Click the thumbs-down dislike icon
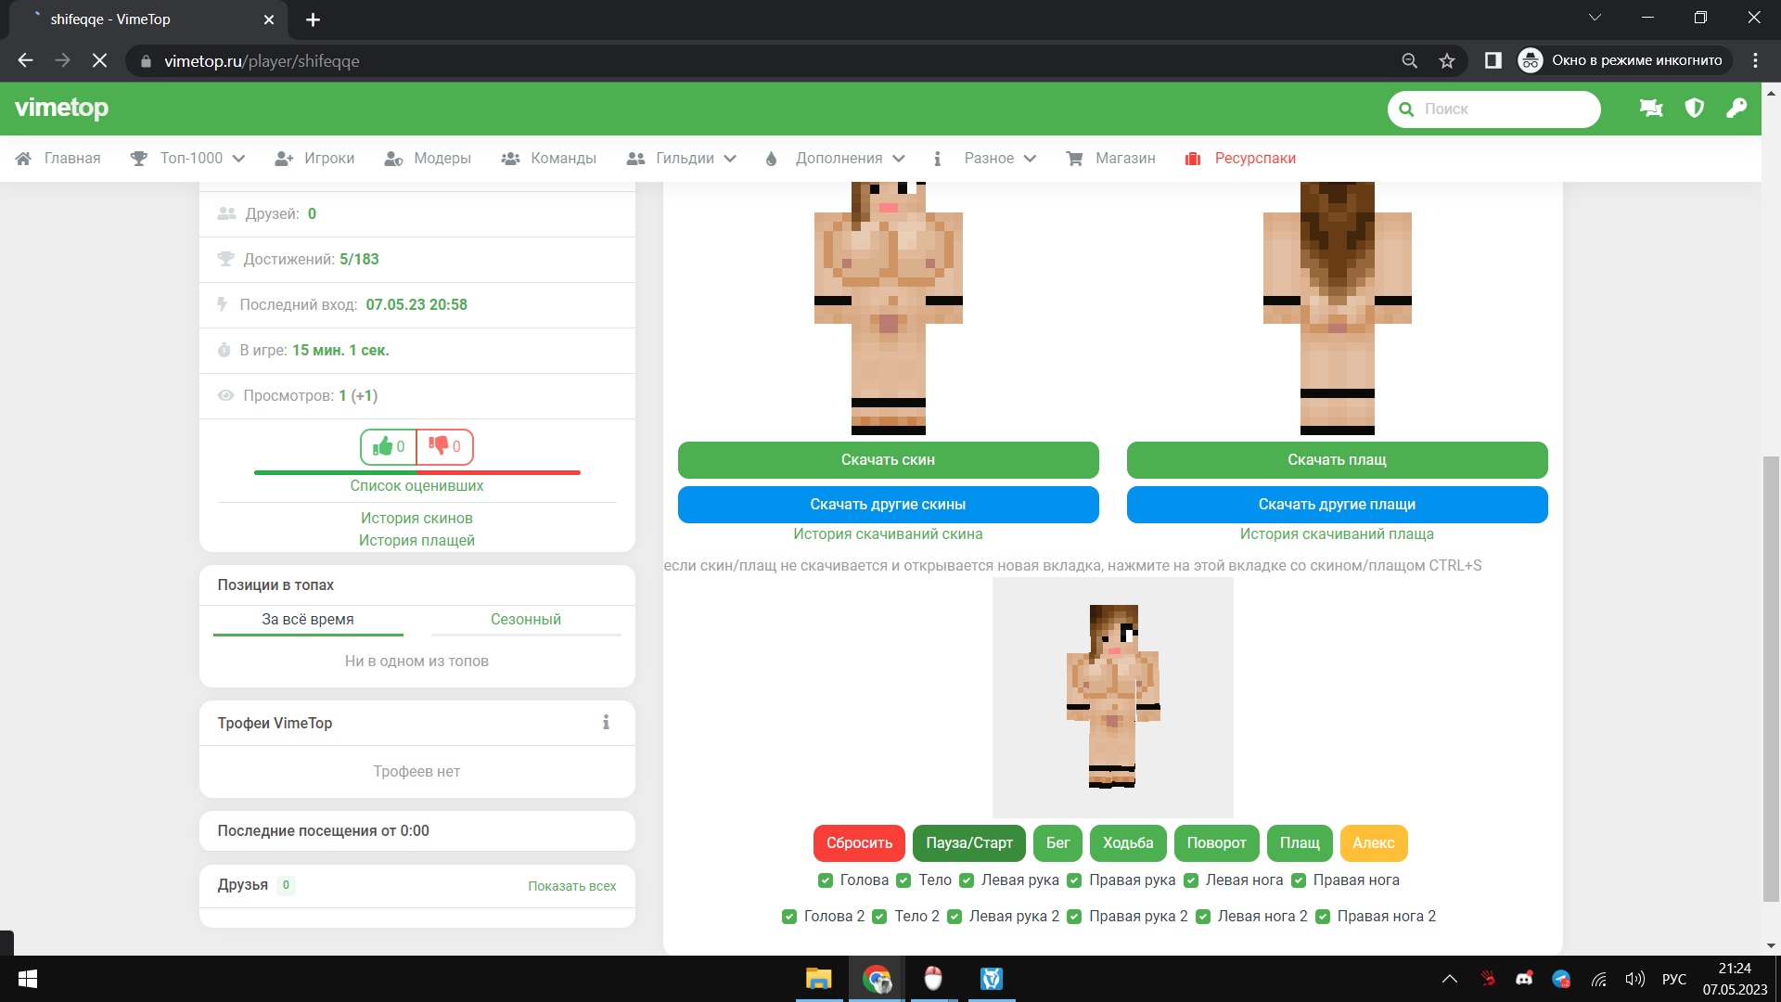 (439, 446)
